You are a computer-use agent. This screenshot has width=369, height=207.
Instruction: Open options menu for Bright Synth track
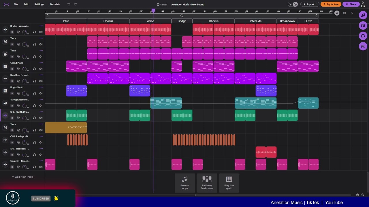pos(41,87)
